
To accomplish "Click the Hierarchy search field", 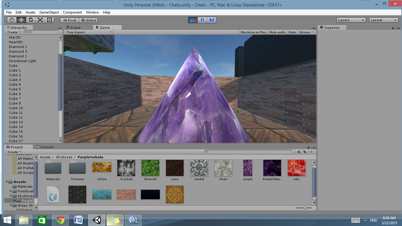I will click(x=41, y=32).
